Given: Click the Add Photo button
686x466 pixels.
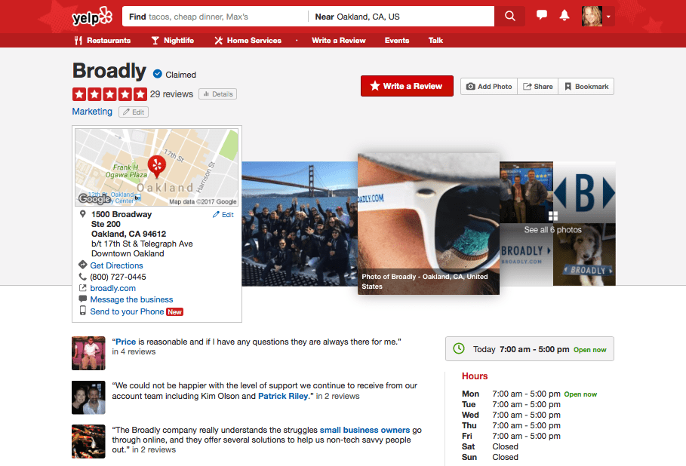Looking at the screenshot, I should point(489,87).
